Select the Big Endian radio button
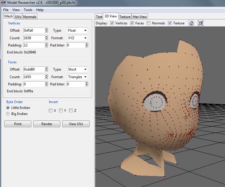 tap(8, 114)
